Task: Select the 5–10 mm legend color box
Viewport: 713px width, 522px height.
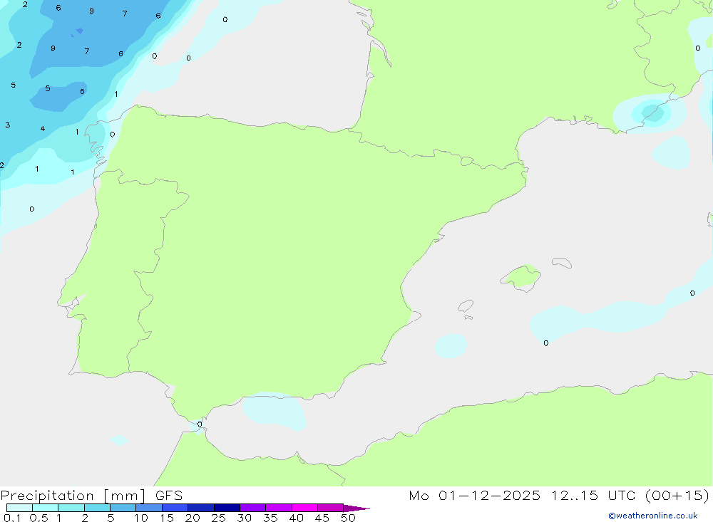Action: tap(123, 508)
